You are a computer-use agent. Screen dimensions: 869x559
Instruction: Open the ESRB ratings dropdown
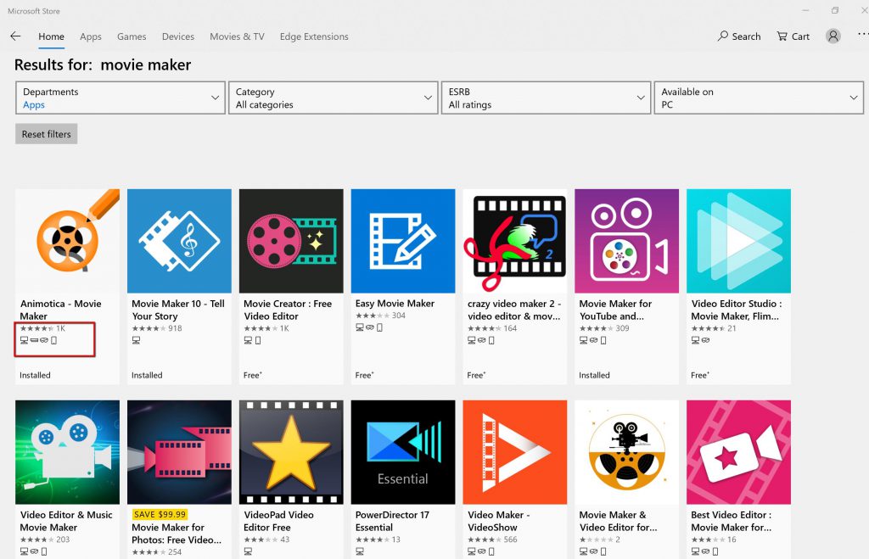tap(546, 97)
